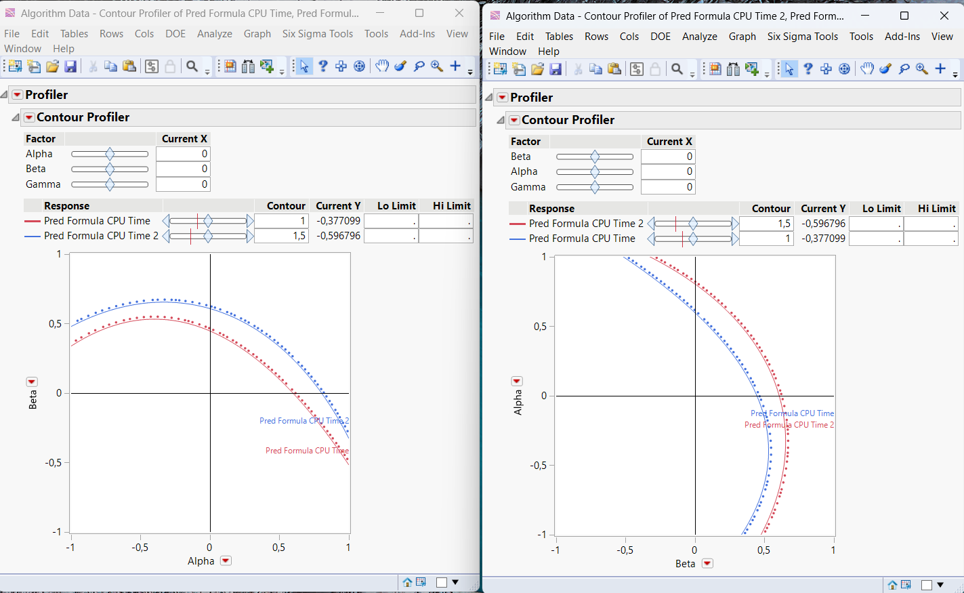964x593 pixels.
Task: Collapse the Contour Profiler section
Action: [x=16, y=117]
